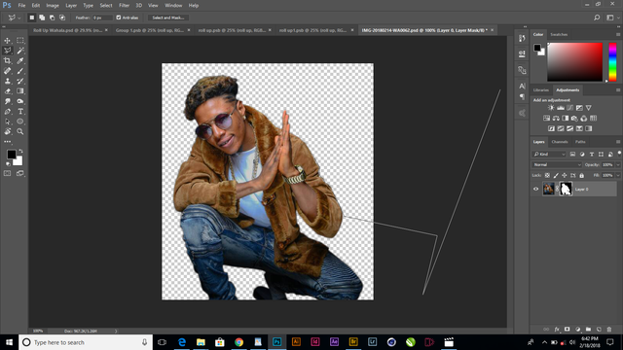
Task: Select the Zoom tool
Action: click(20, 131)
